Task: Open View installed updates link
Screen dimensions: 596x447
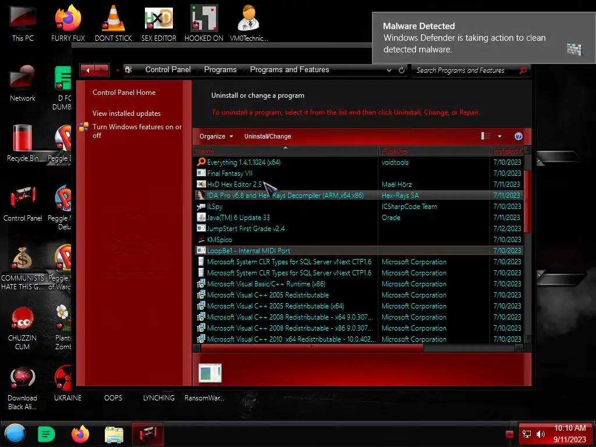Action: (126, 113)
